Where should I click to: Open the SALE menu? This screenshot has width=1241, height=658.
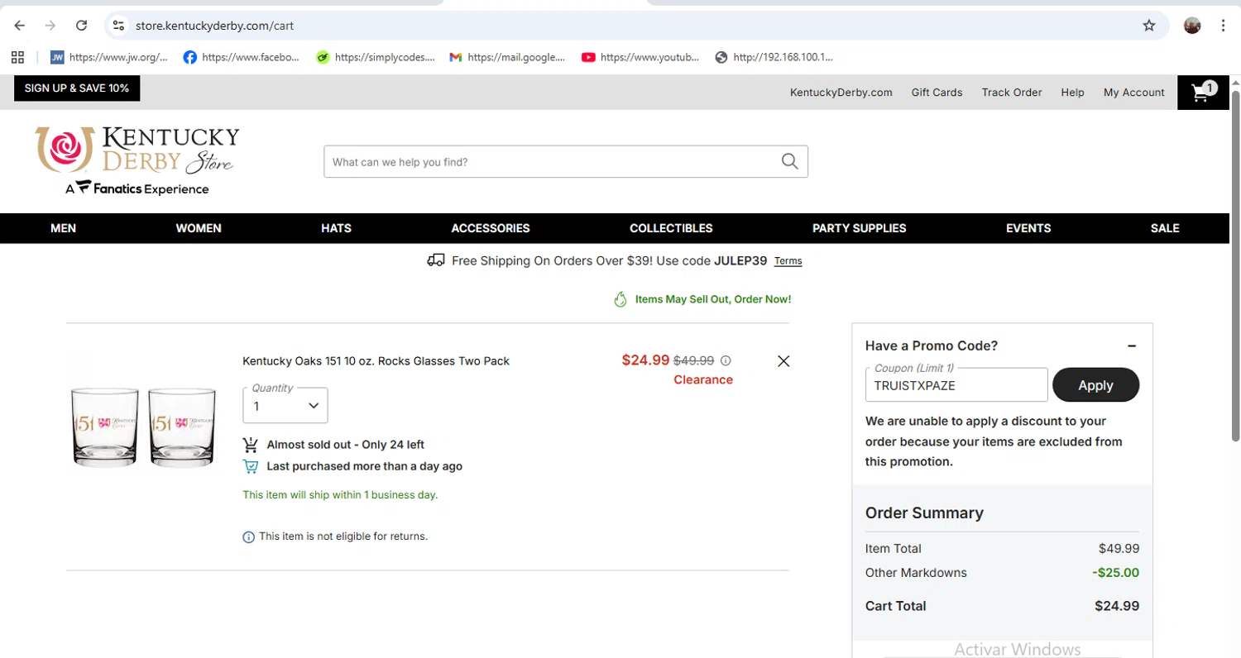1165,228
